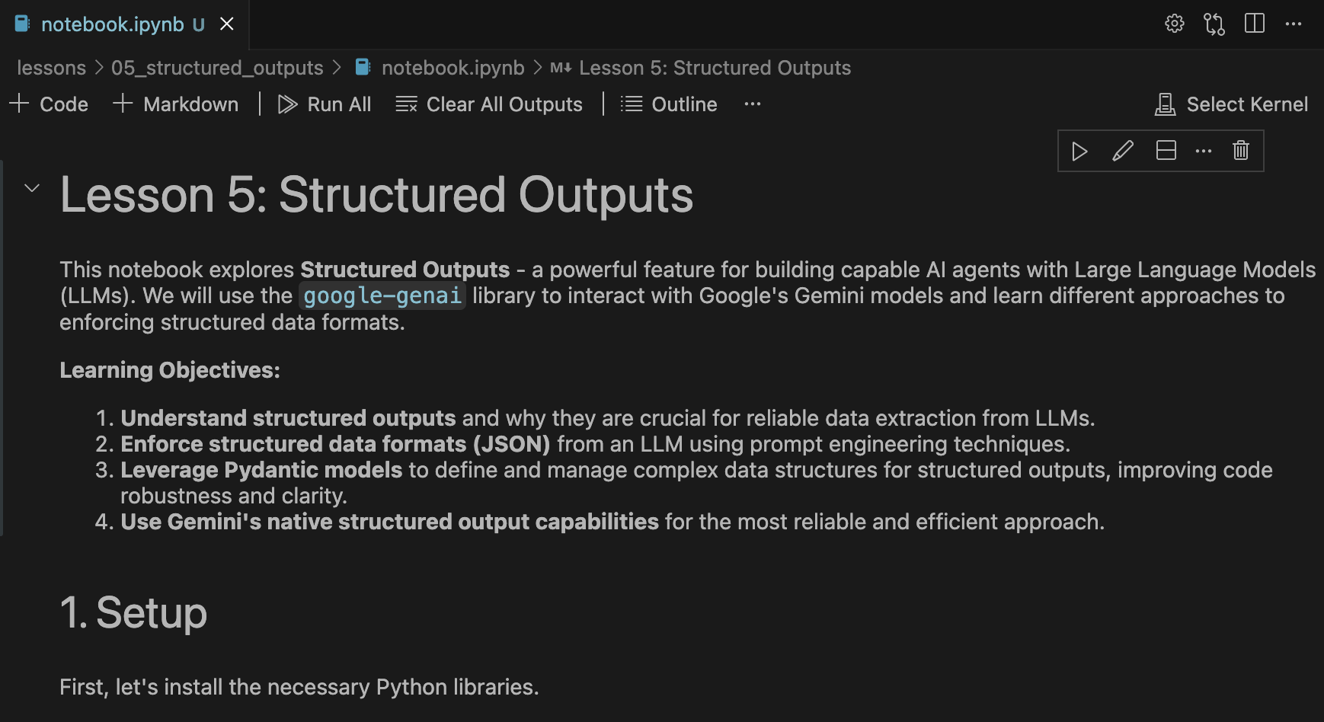Split editor right using layout icon
The image size is (1324, 722).
(1255, 24)
